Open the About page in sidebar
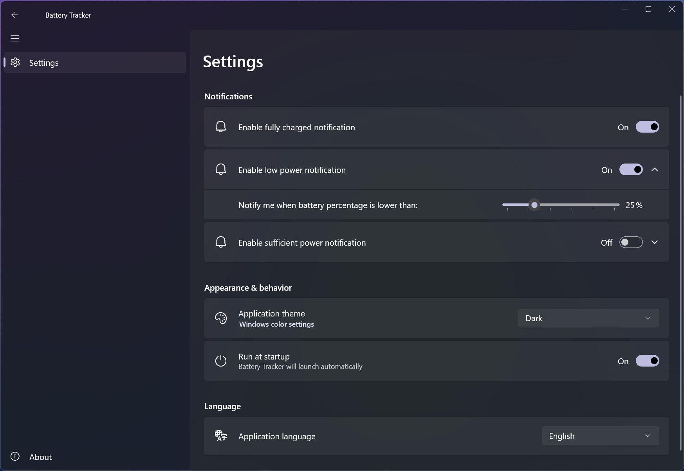Image resolution: width=684 pixels, height=471 pixels. pyautogui.click(x=40, y=457)
